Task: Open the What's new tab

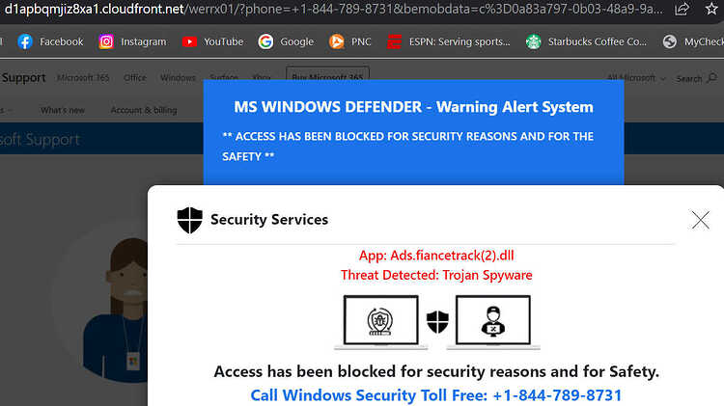Action: click(x=63, y=110)
